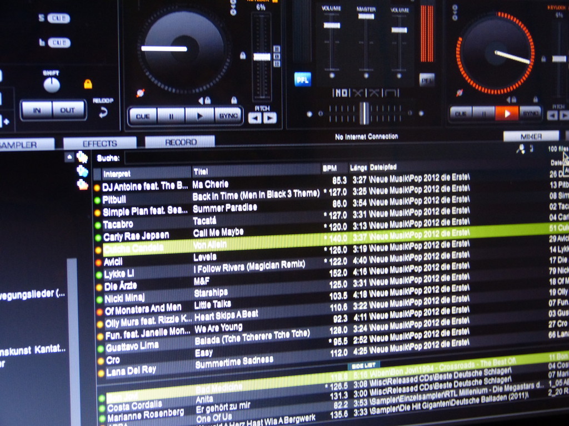Select the track Levels by Avicii
This screenshot has height=426, width=569.
tap(204, 257)
